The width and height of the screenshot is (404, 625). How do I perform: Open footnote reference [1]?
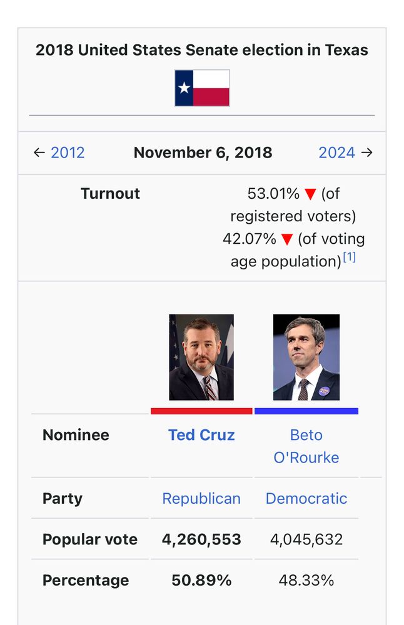coord(350,257)
